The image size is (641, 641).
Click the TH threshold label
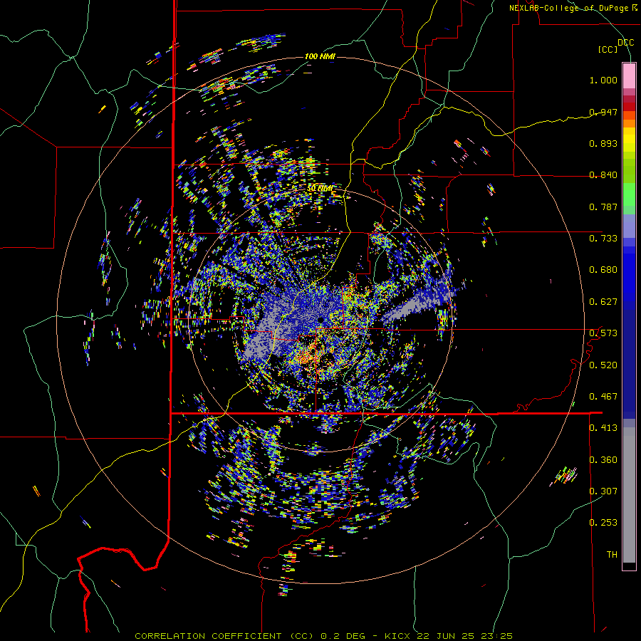point(612,555)
